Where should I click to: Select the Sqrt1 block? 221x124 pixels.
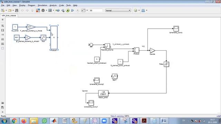(114, 76)
